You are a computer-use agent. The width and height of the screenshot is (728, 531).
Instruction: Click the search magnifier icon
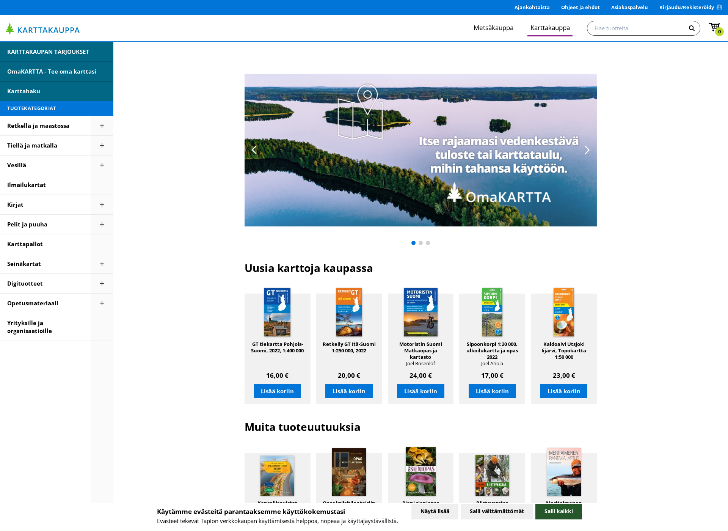(692, 28)
